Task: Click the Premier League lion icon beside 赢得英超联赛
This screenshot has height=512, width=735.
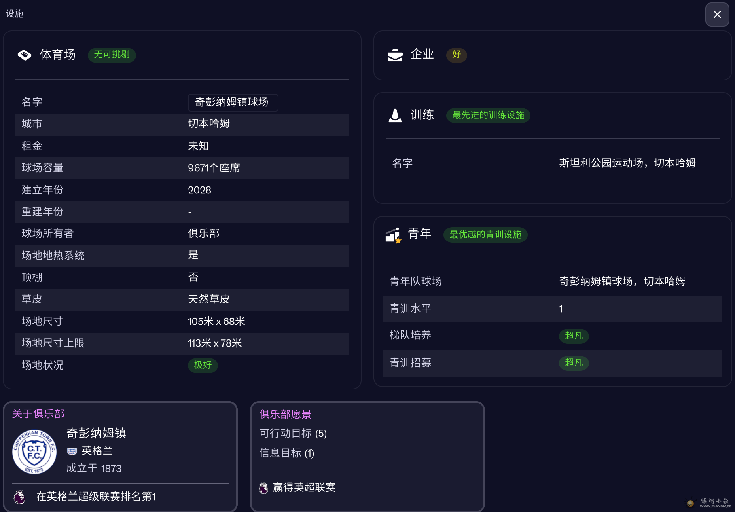Action: pos(263,488)
